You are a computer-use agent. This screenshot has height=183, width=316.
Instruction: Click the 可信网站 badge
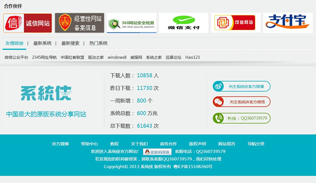pos(236,23)
